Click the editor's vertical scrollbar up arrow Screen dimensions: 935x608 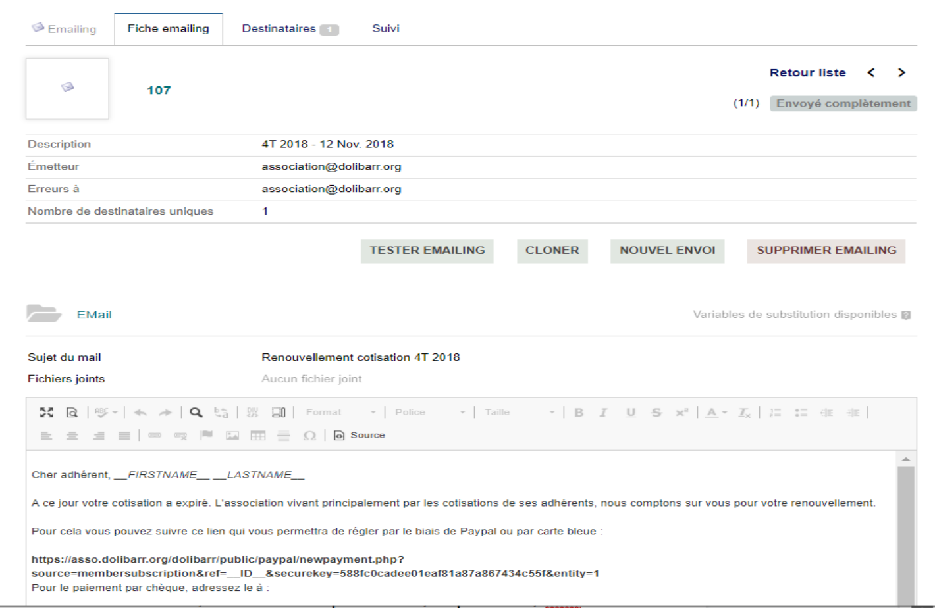pyautogui.click(x=906, y=459)
